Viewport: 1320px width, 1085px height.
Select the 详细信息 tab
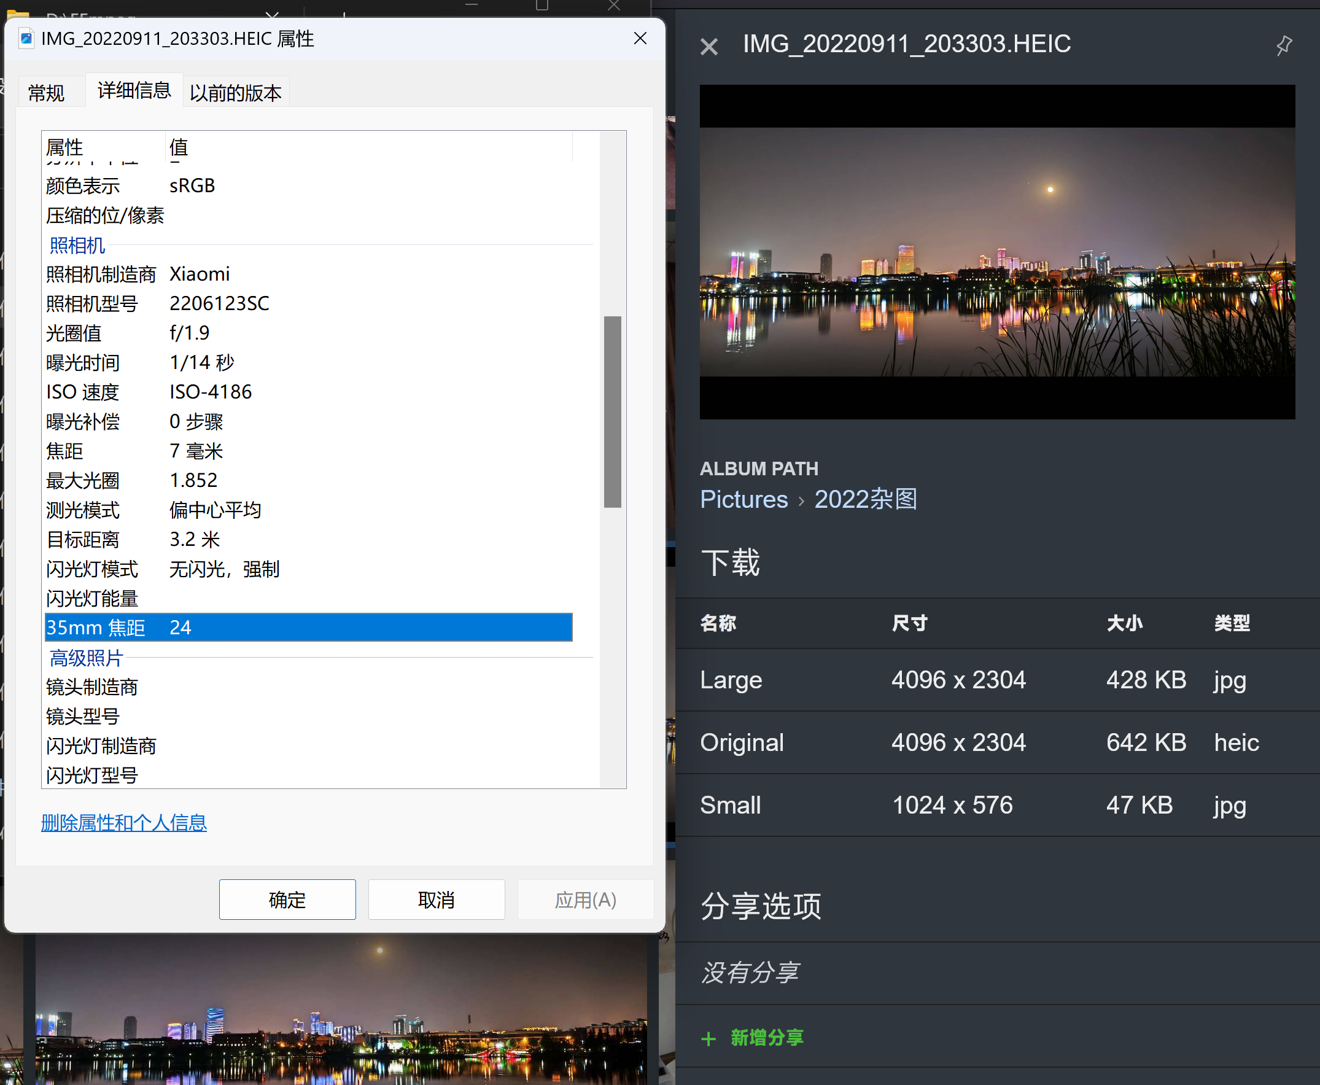point(134,91)
